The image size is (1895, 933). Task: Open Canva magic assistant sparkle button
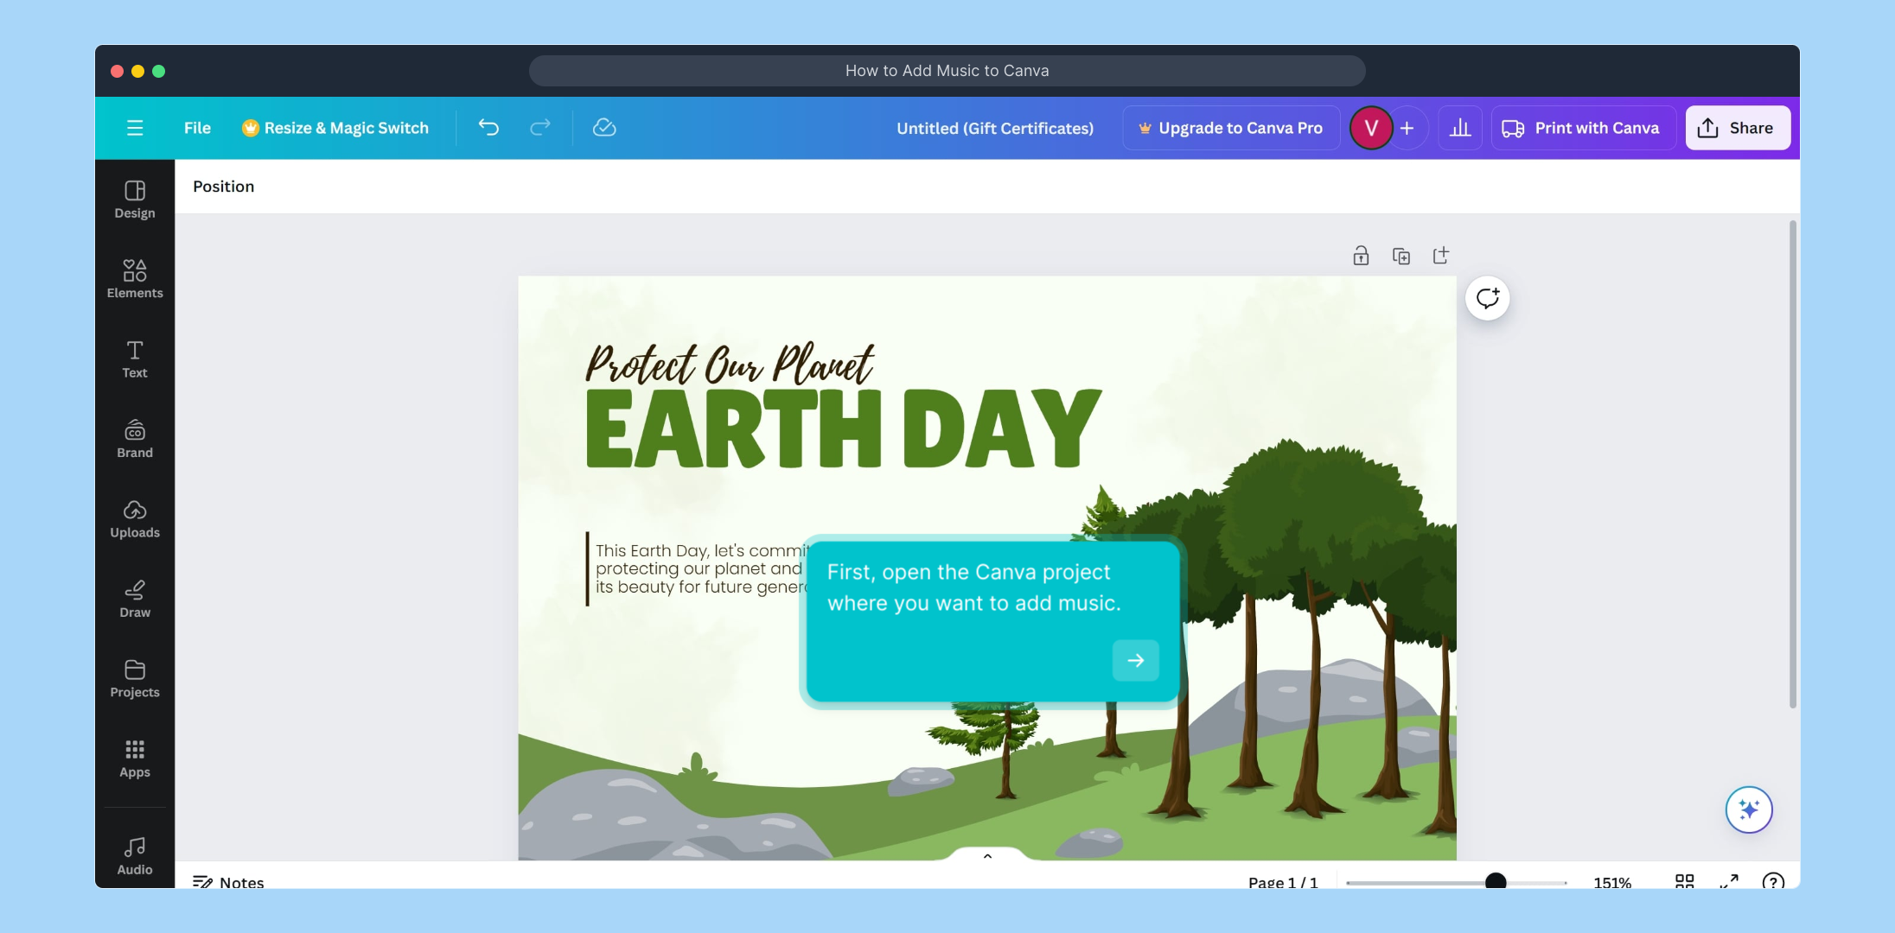click(x=1749, y=809)
